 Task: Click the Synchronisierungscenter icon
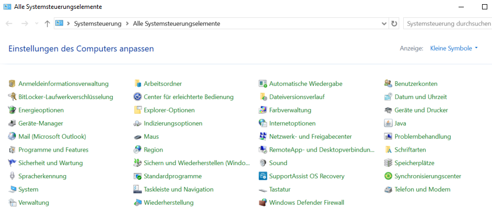click(388, 176)
